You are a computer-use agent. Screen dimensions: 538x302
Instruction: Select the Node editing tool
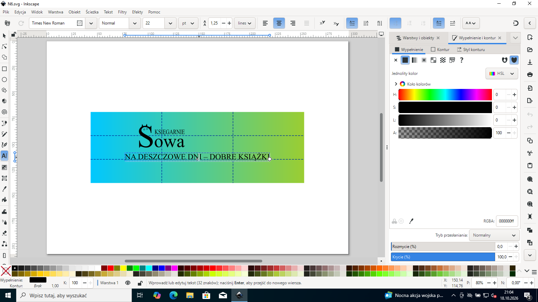[4, 46]
